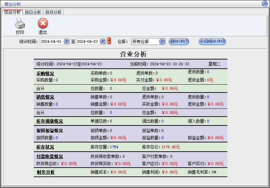270x188 pixels.
Task: Open the 报损报溢情况 section link
Action: pos(49,131)
